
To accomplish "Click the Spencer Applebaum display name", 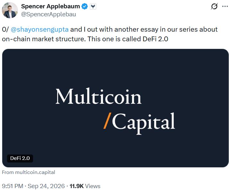I will click(50, 6).
